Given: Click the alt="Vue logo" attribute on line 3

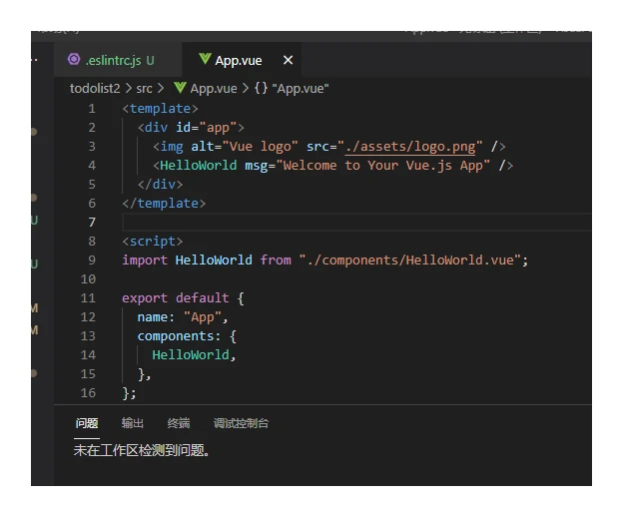Looking at the screenshot, I should coord(245,147).
